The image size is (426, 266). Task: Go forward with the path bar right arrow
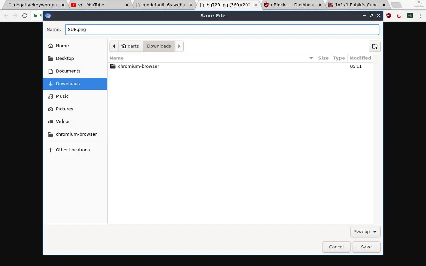[179, 46]
